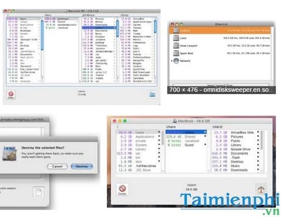283x217 pixels.
Task: Click the Users column header in MacBook window
Action: [x=171, y=127]
